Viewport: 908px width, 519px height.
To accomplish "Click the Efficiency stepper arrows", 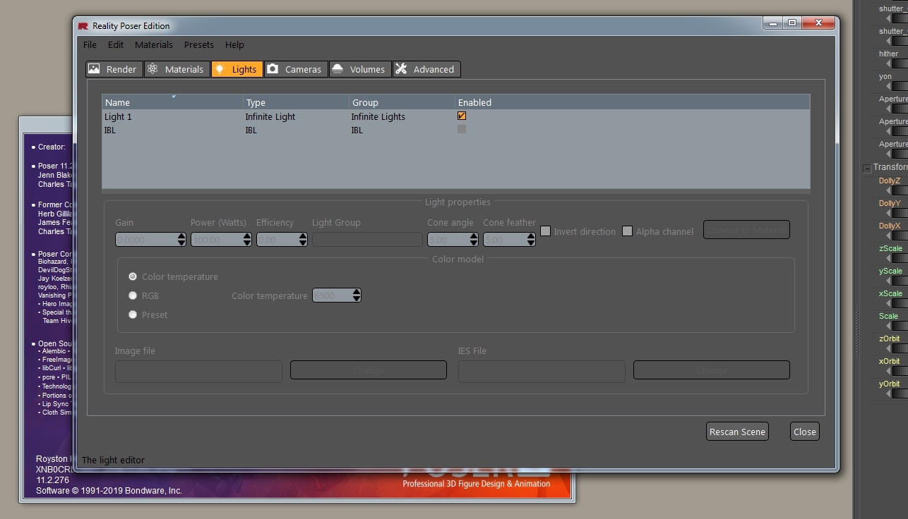I will 304,240.
